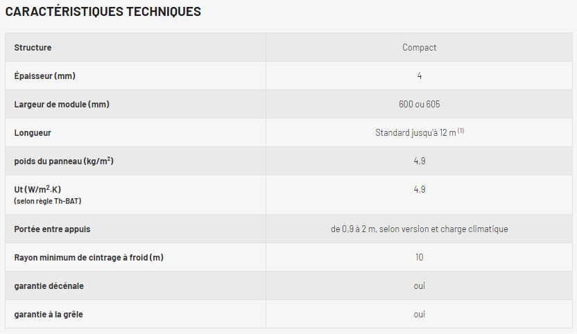This screenshot has width=577, height=334.
Task: Select the Rayon minimum de cintrage label
Action: 89,257
